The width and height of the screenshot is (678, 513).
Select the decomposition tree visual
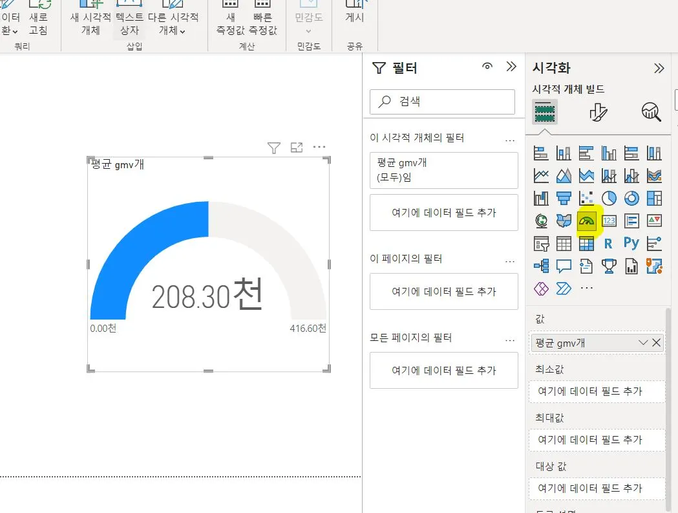[541, 266]
